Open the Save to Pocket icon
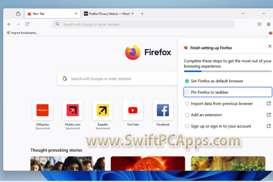273x182 pixels. point(259,24)
